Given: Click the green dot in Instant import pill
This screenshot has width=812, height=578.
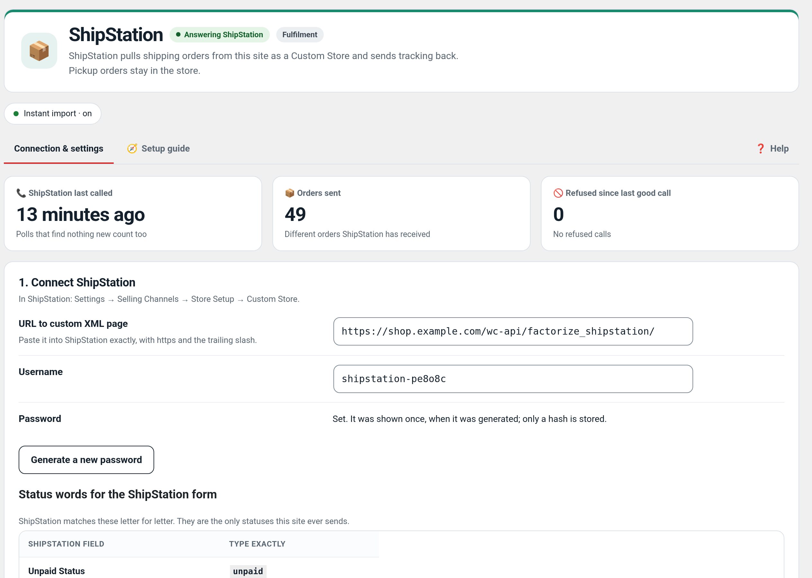Looking at the screenshot, I should pyautogui.click(x=16, y=114).
